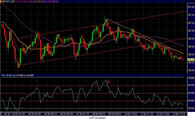Viewport: 195px width, 119px height.
Task: Click the 40.000 RSI axis label
Action: pos(191,101)
